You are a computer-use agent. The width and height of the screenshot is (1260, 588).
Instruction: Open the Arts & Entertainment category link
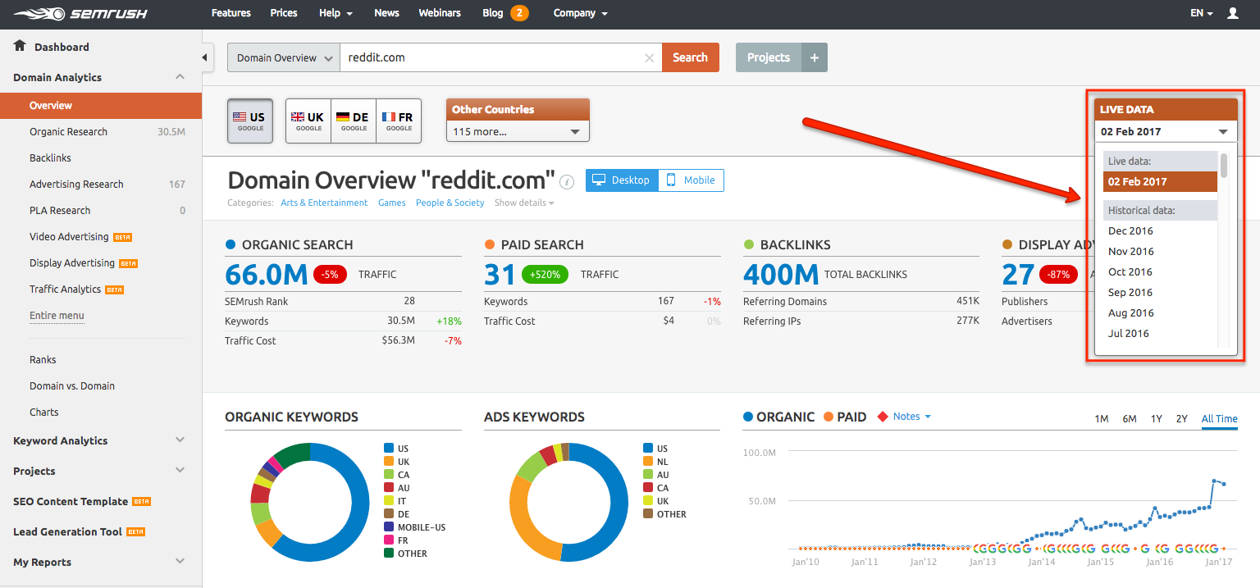pos(324,203)
